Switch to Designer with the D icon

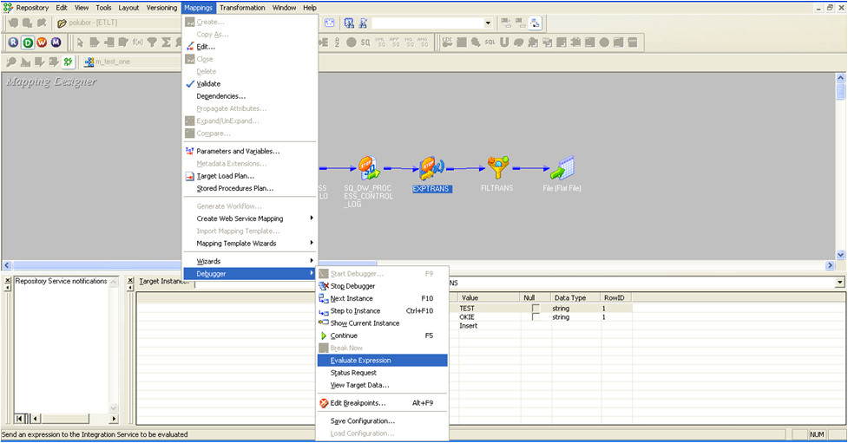tap(28, 42)
